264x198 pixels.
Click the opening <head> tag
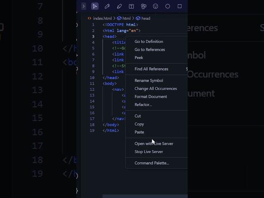click(110, 37)
